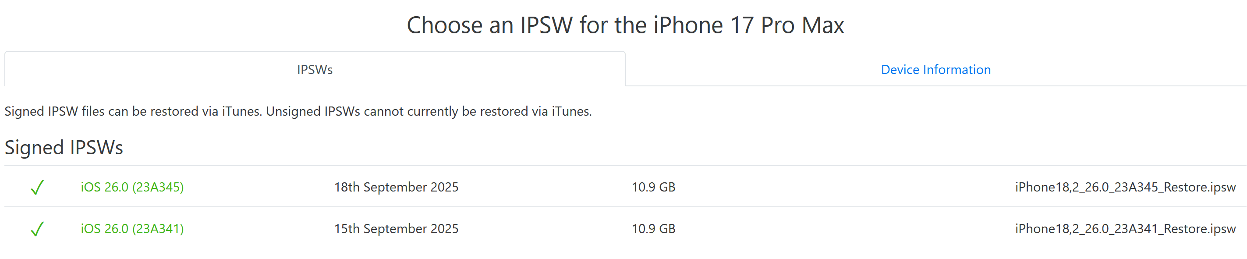
Task: Switch to the Device Information tab
Action: (x=935, y=70)
